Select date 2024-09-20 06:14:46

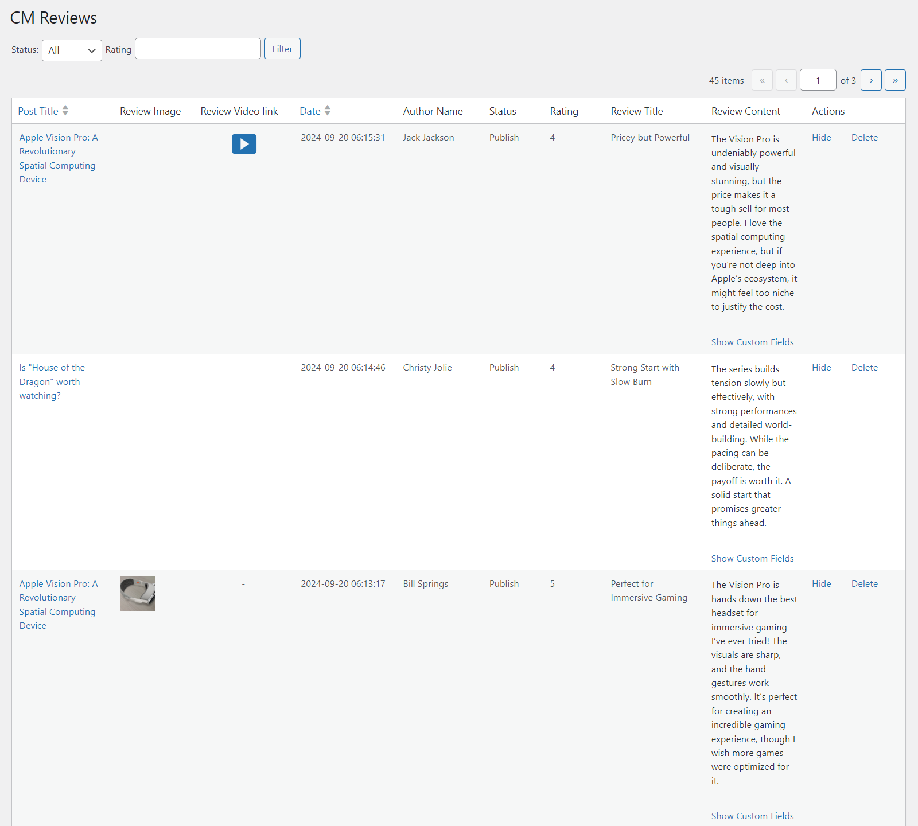click(x=343, y=368)
